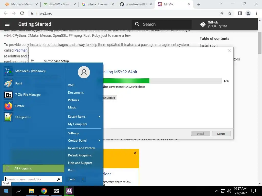Close the MSYS2 tab

coord(189,5)
